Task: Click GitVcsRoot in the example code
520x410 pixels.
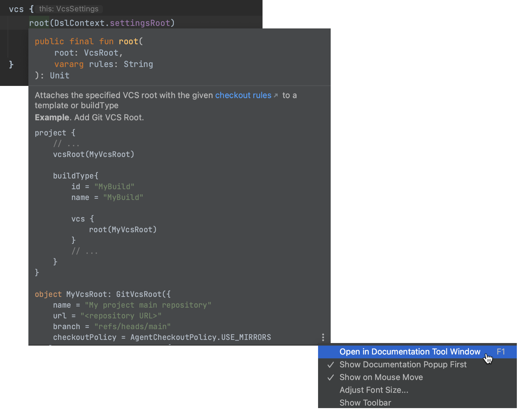Action: click(139, 294)
